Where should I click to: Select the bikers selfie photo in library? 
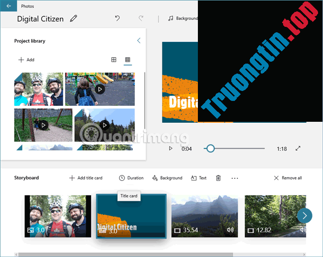pyautogui.click(x=39, y=89)
